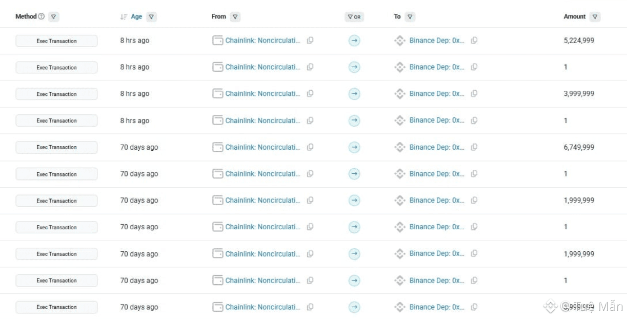Copy the To address in the 6,749,999 row
This screenshot has width=627, height=319.
tap(474, 147)
